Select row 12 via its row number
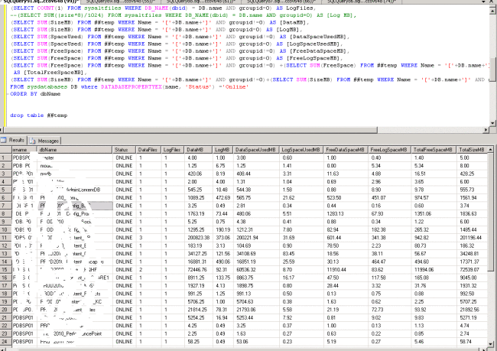The height and width of the screenshot is (351, 497). pos(4,245)
